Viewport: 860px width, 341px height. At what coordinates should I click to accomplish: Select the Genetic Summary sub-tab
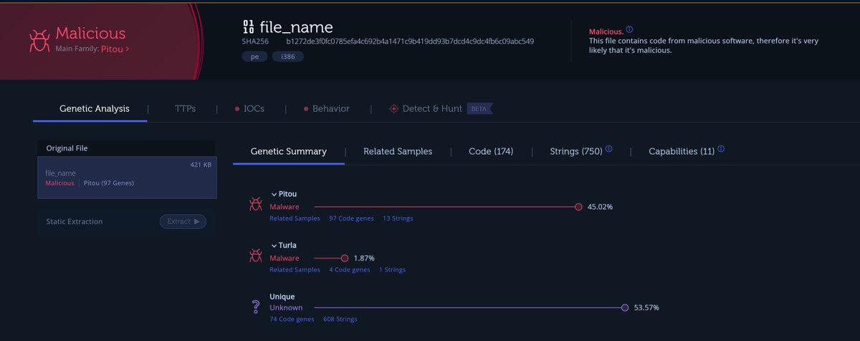point(289,151)
